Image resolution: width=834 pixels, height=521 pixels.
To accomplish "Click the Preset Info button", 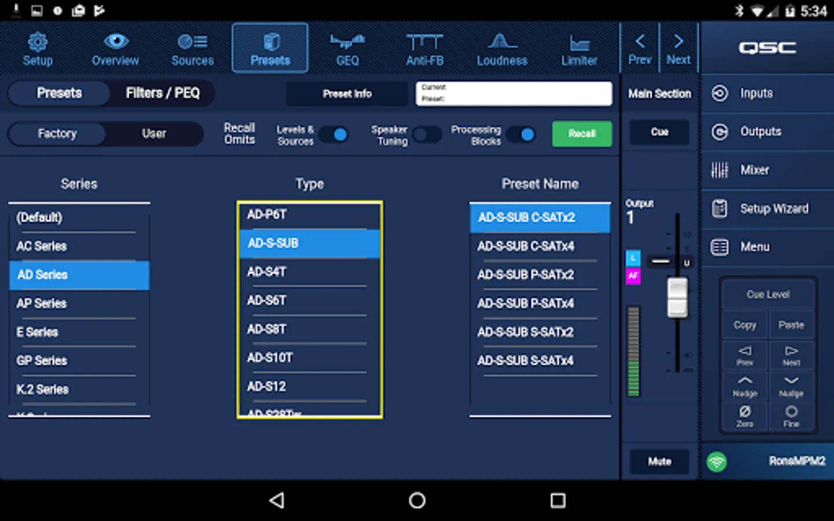I will (x=347, y=94).
